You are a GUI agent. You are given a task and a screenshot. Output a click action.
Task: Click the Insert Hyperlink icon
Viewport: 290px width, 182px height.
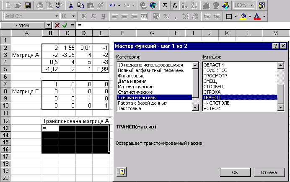point(143,5)
